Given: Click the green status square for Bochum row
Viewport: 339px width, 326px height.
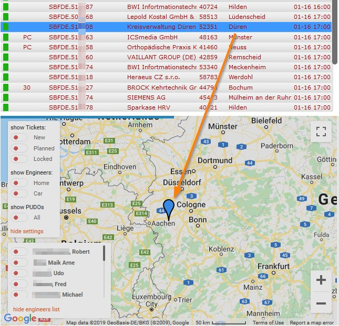Looking at the screenshot, I should pyautogui.click(x=6, y=88).
